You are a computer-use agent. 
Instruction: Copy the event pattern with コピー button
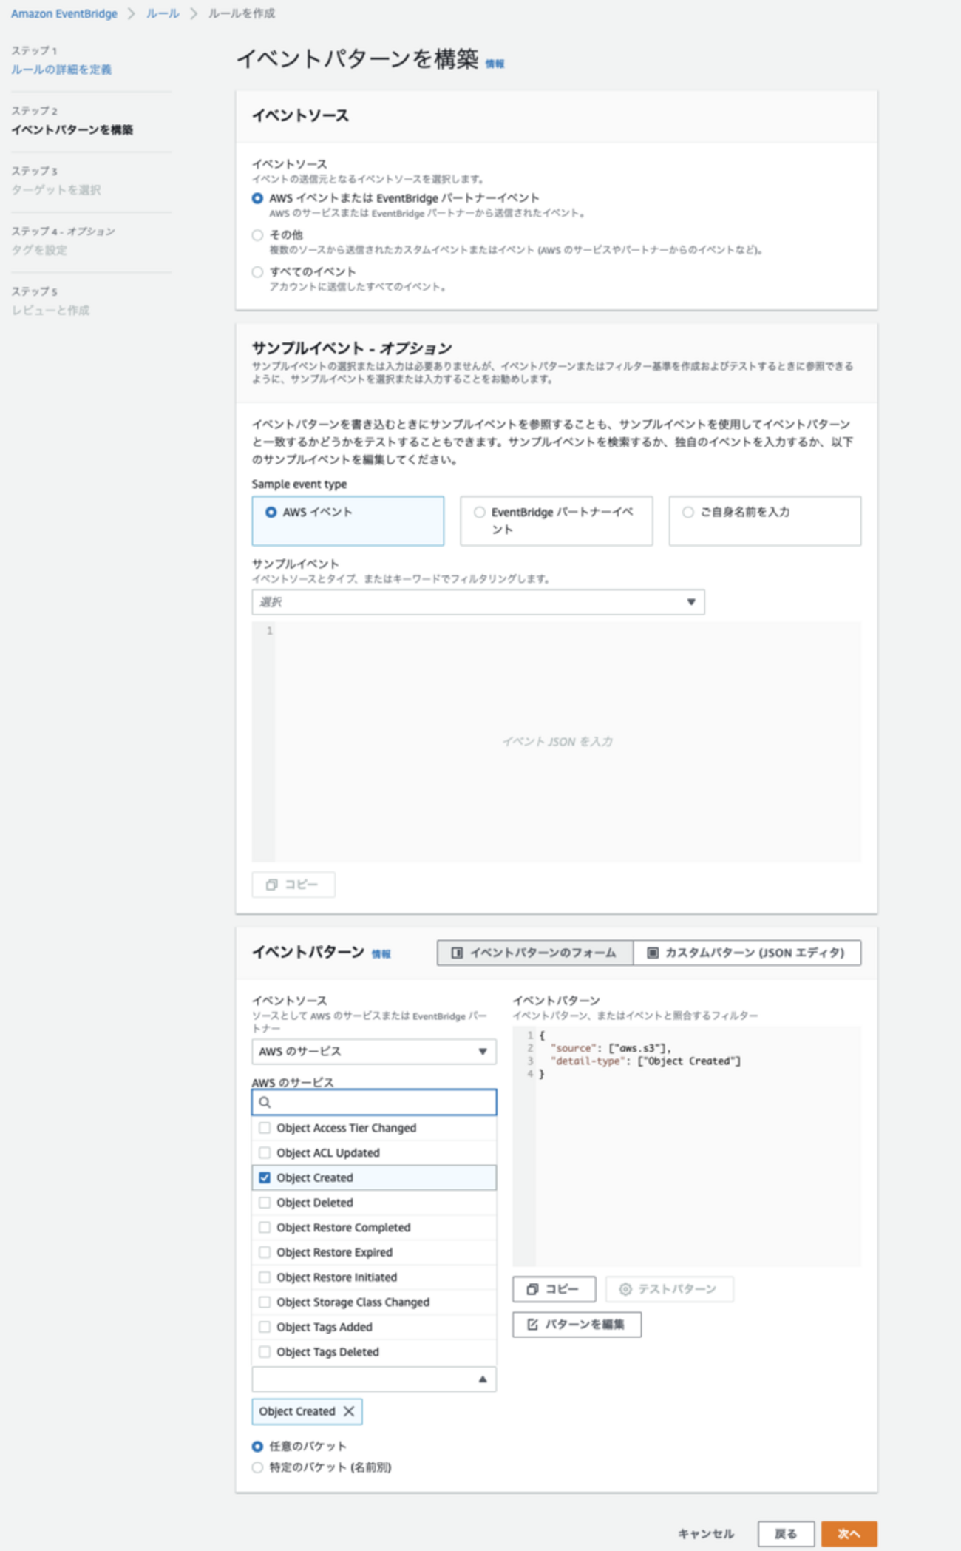tap(554, 1289)
